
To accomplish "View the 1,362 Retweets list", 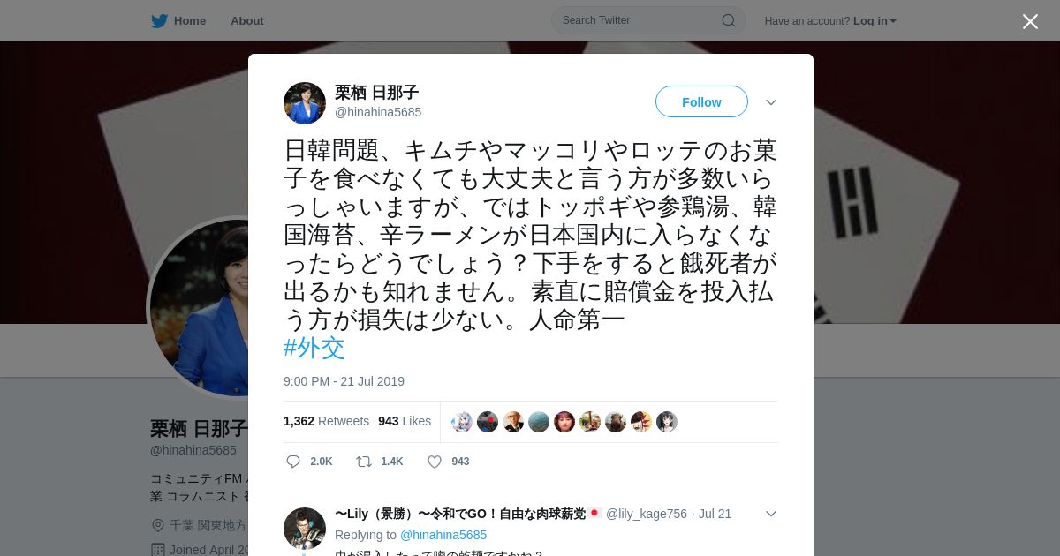I will 326,421.
